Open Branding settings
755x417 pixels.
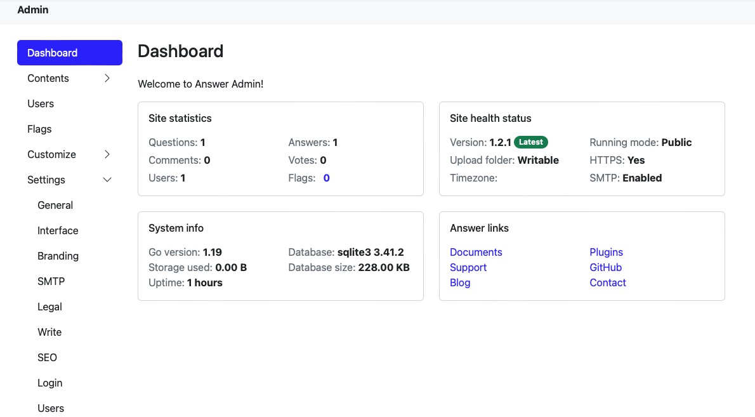point(58,256)
